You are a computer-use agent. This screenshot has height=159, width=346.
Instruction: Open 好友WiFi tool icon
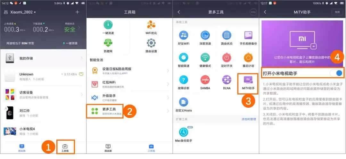(183, 35)
